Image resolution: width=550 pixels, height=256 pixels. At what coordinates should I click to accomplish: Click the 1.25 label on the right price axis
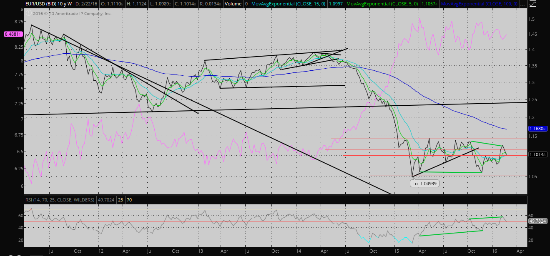click(x=533, y=99)
